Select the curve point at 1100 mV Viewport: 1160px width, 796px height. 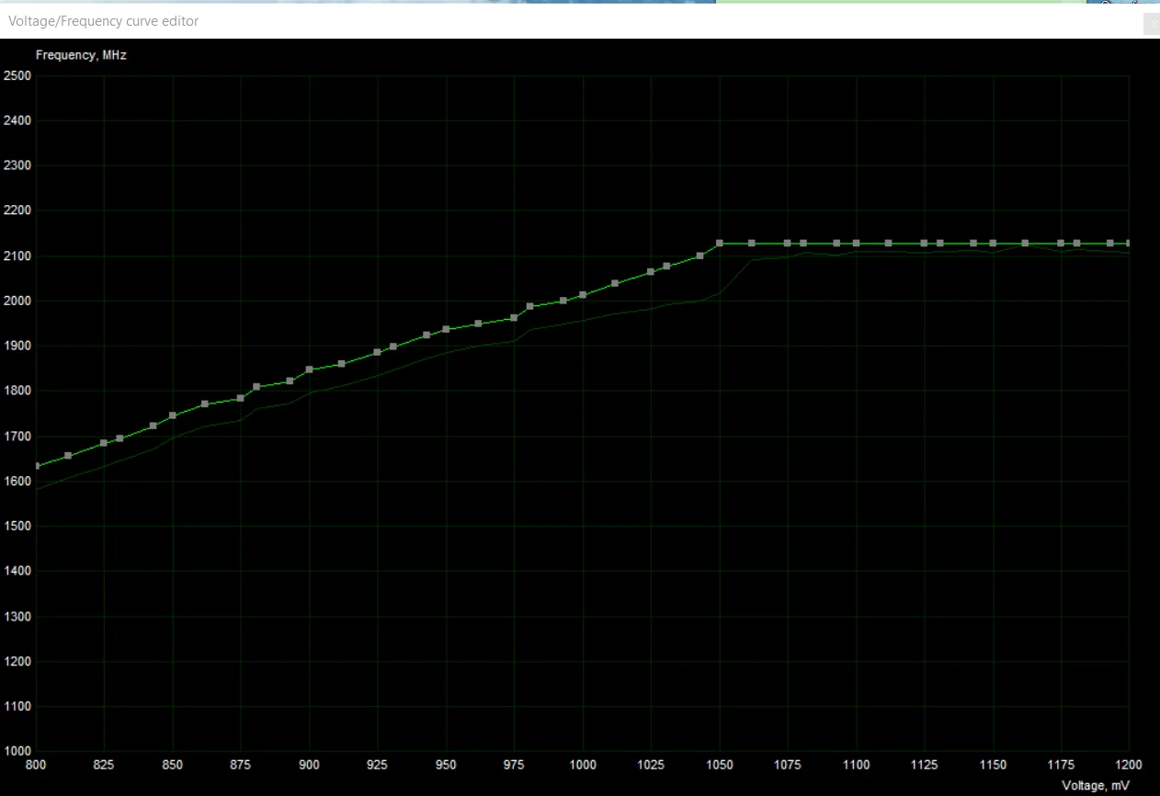pos(856,244)
